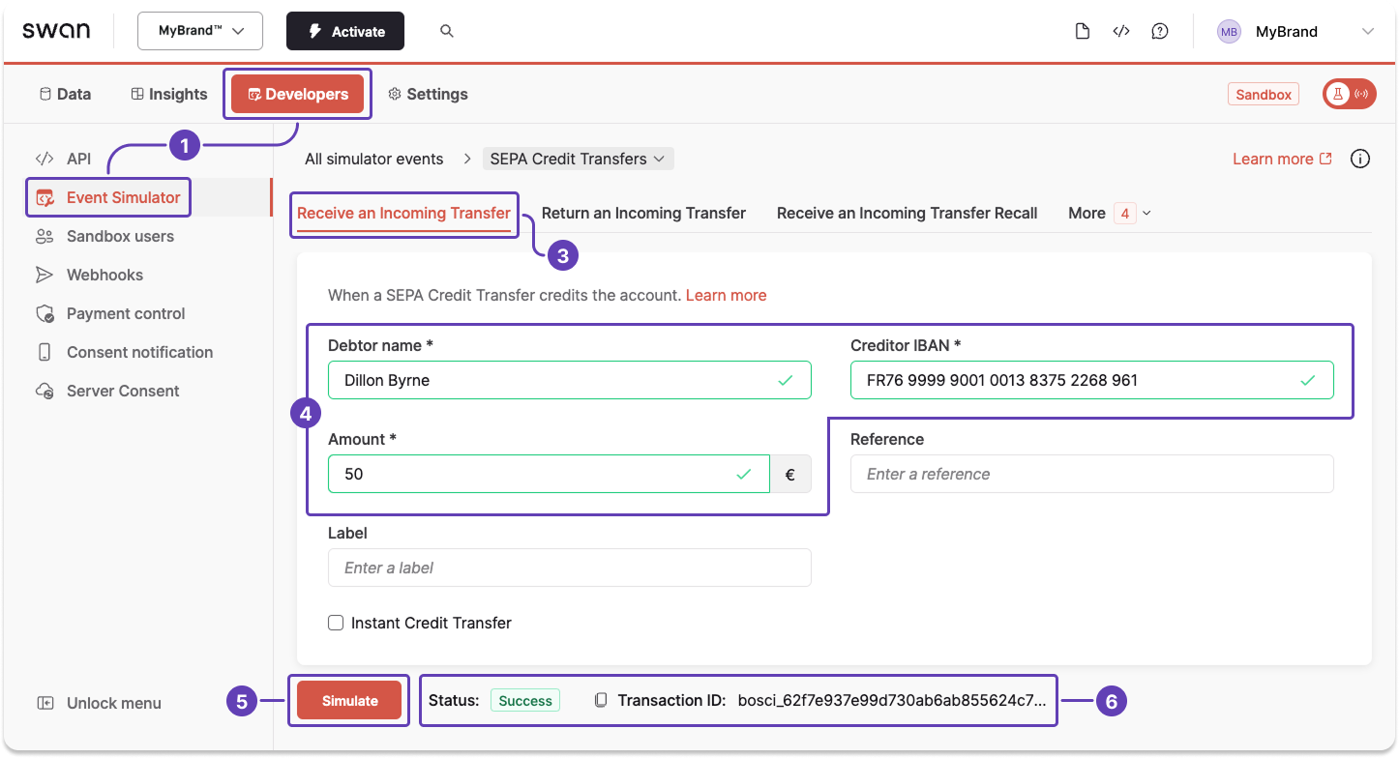Open the help question-mark icon

coord(1160,30)
